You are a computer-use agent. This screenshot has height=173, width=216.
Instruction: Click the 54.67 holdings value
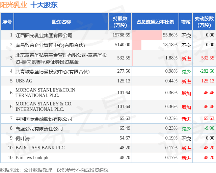pyautogui.click(x=125, y=138)
